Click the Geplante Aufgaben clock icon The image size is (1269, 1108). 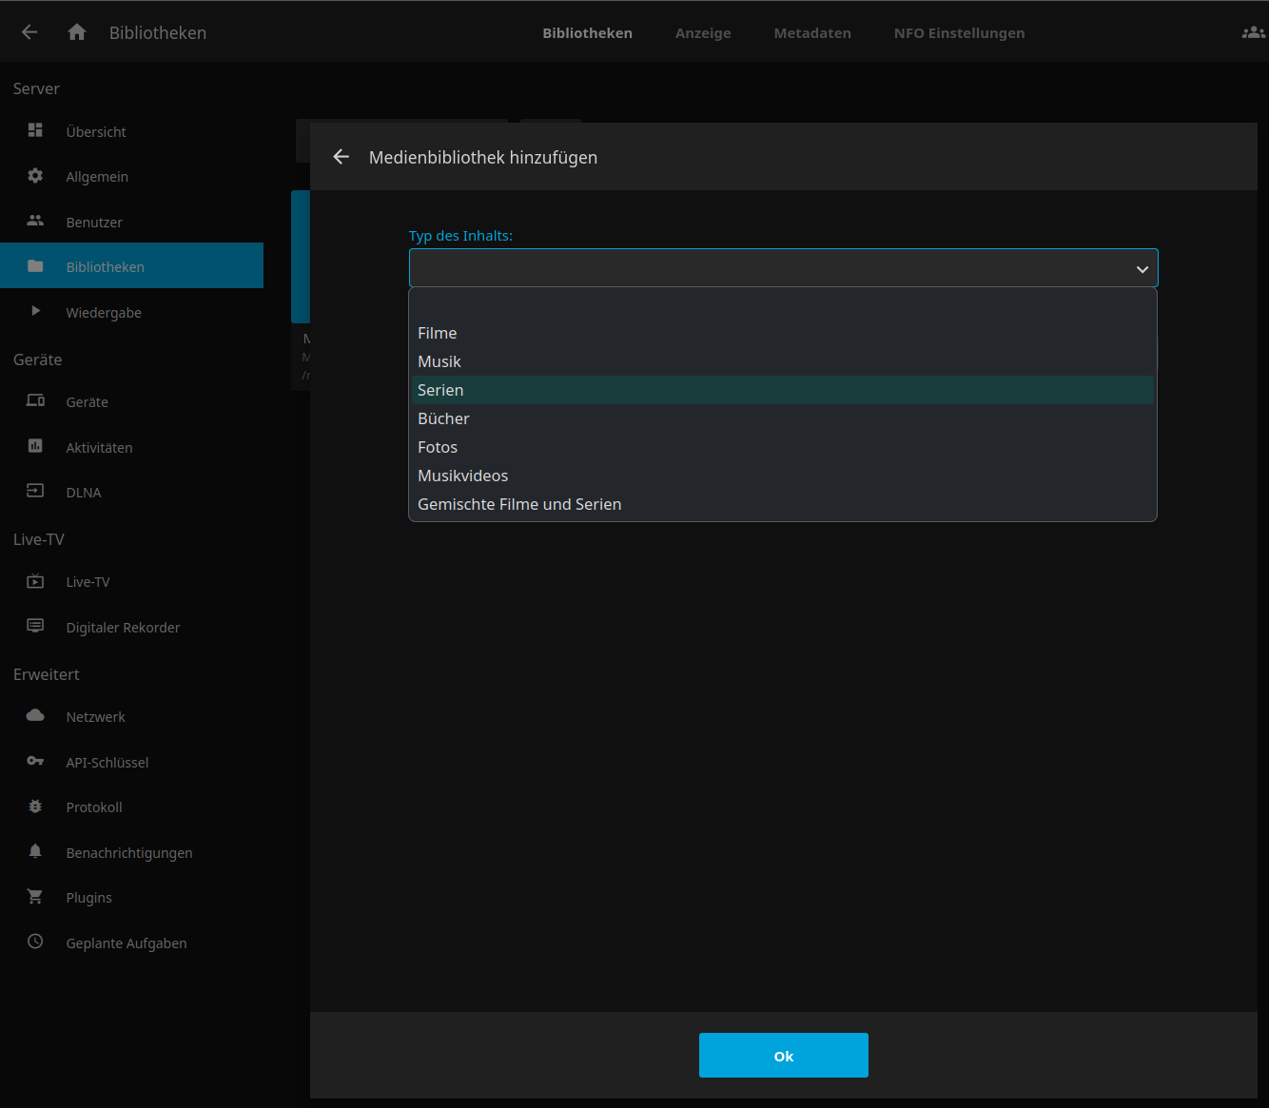coord(35,942)
